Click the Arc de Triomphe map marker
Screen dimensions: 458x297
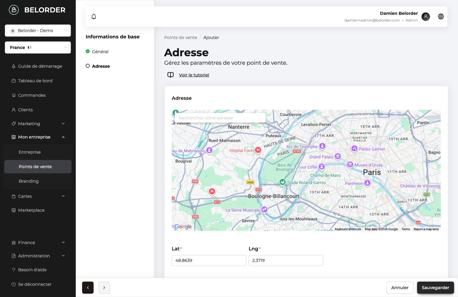322,146
